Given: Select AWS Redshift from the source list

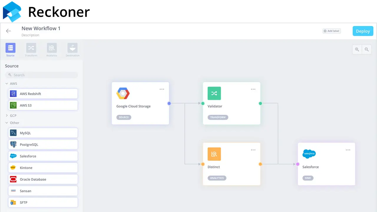Looking at the screenshot, I should 43,93.
